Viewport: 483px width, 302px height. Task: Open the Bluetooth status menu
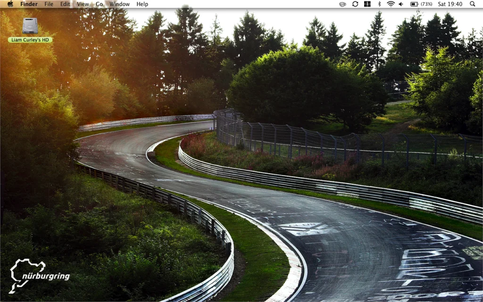coord(380,4)
